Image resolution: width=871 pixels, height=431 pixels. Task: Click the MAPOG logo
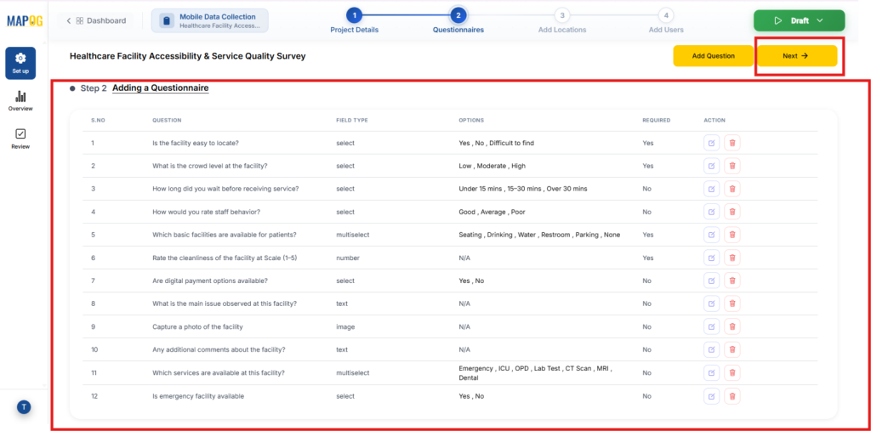pos(24,20)
